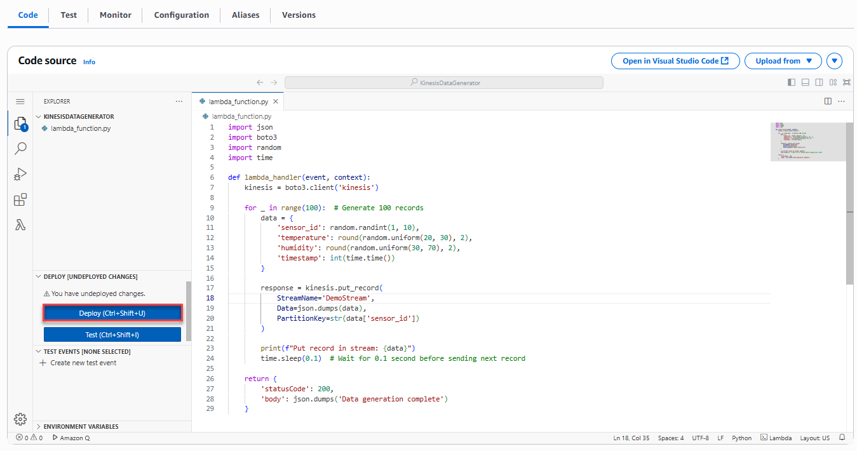
Task: Collapse the Test Events section
Action: tap(86, 352)
